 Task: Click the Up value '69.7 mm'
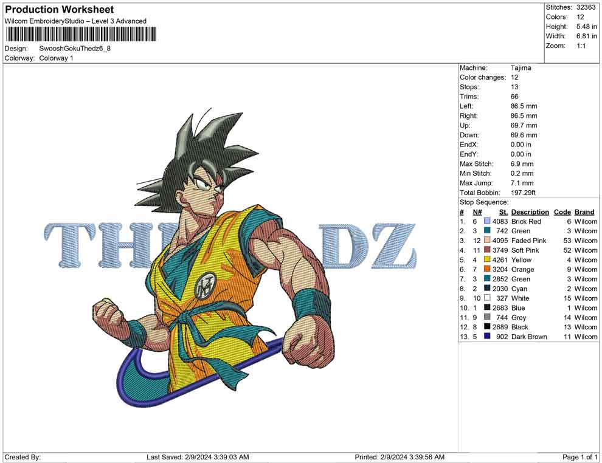(524, 125)
